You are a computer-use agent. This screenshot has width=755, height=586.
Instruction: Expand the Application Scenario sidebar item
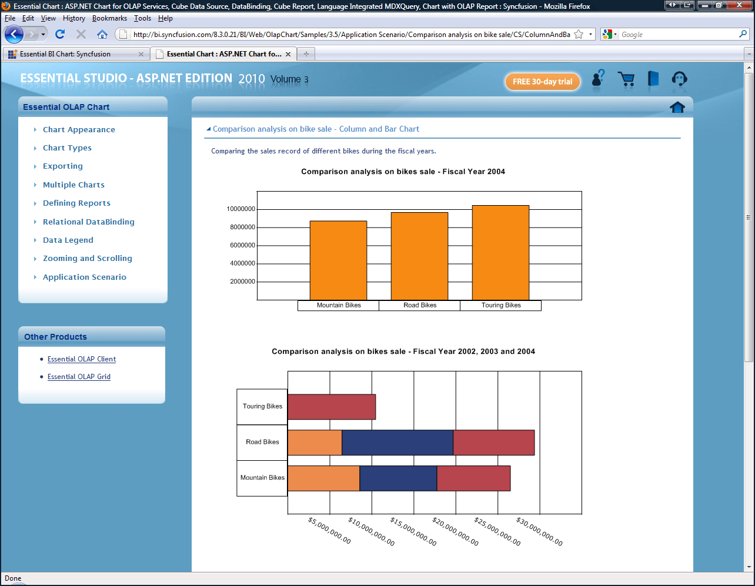pyautogui.click(x=83, y=277)
